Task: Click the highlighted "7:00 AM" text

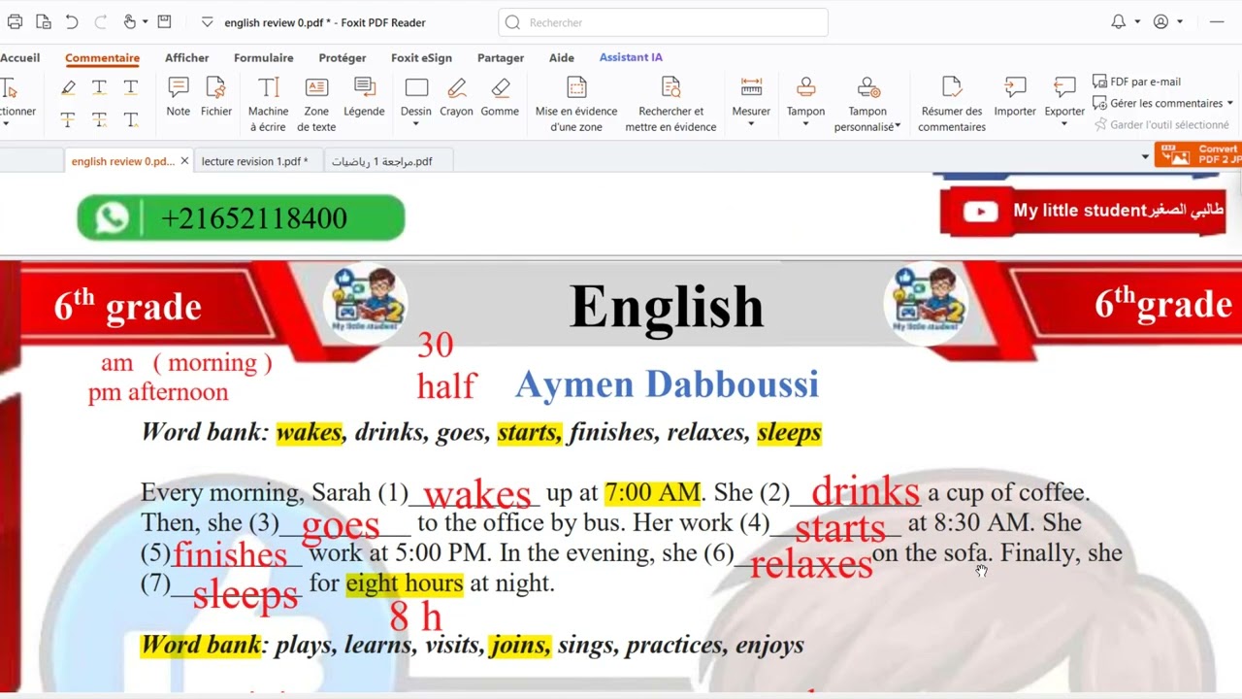Action: tap(652, 492)
